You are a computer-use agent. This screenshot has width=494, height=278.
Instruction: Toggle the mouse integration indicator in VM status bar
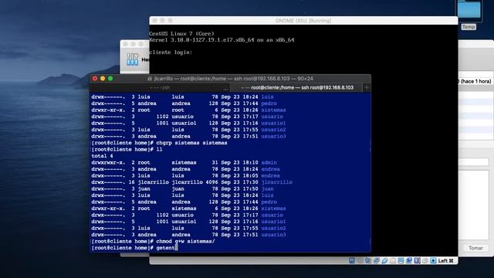pyautogui.click(x=425, y=261)
